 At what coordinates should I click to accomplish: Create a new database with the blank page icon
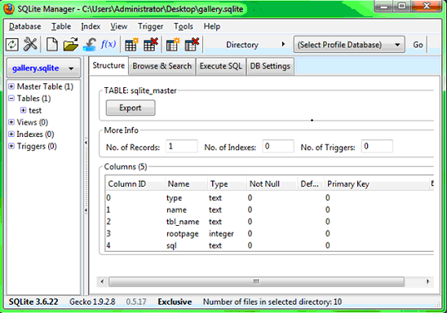pos(52,45)
